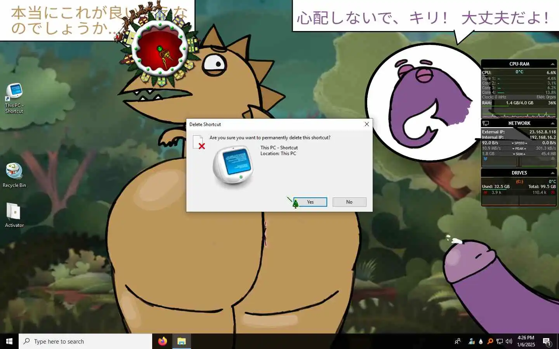The image size is (559, 349).
Task: Click the External IP value 23.162.8.118
Action: click(x=542, y=132)
